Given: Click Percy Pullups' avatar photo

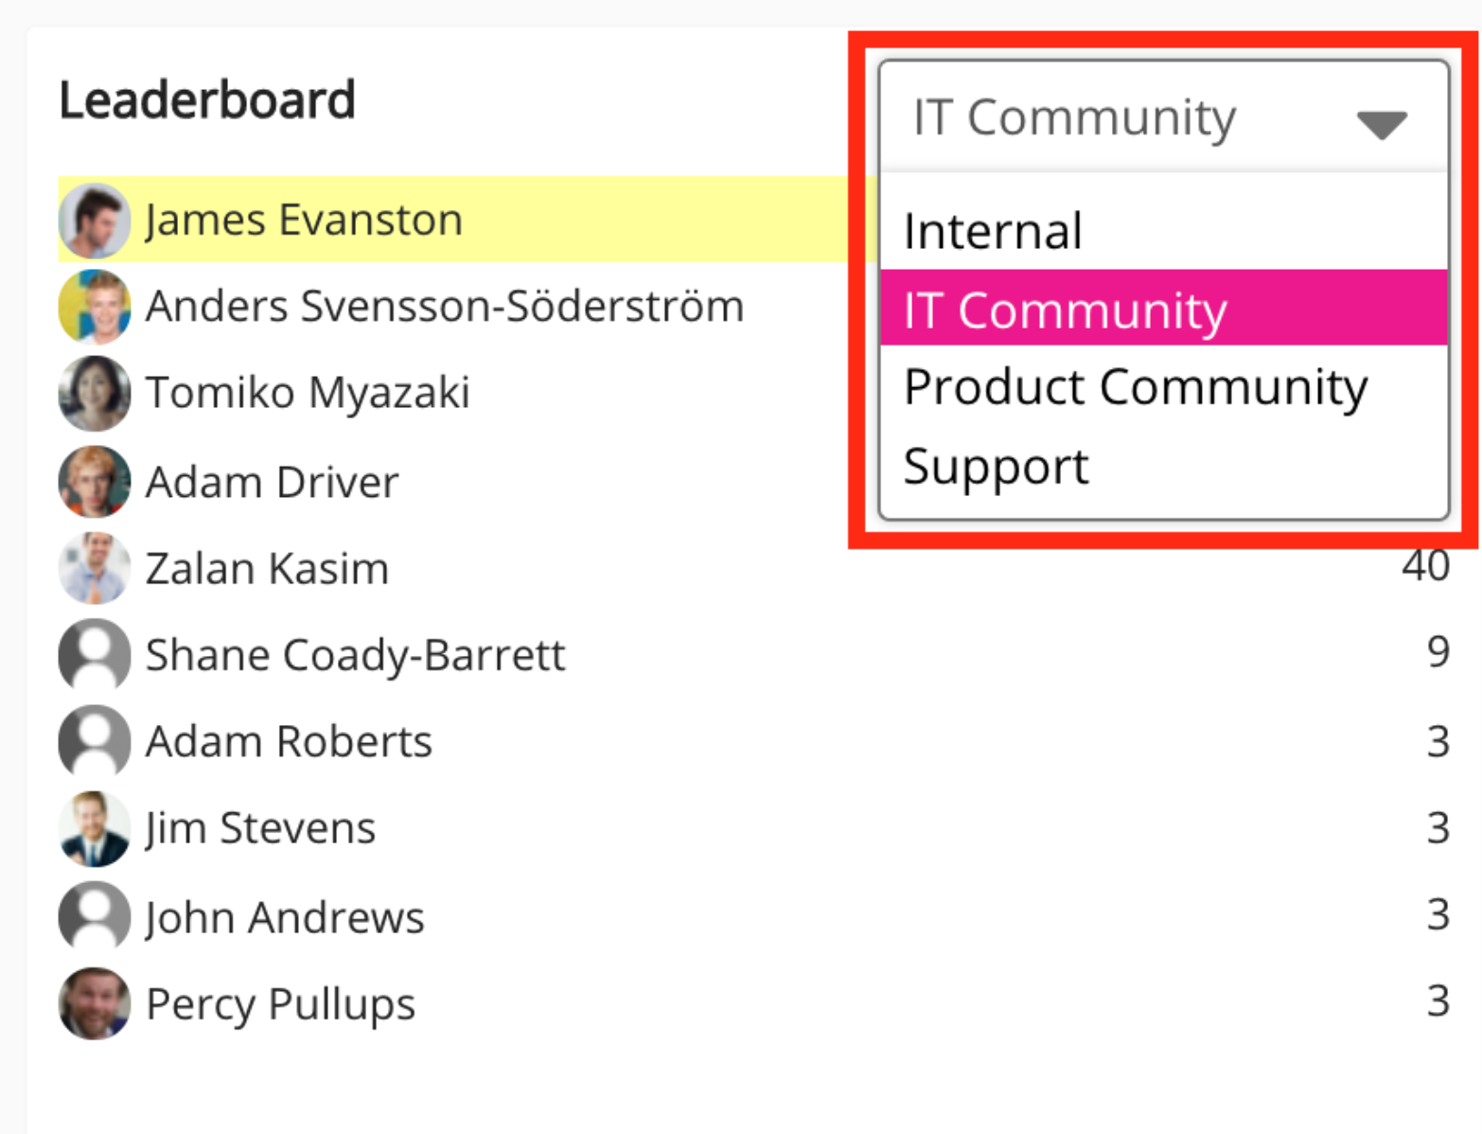Looking at the screenshot, I should tap(94, 1003).
